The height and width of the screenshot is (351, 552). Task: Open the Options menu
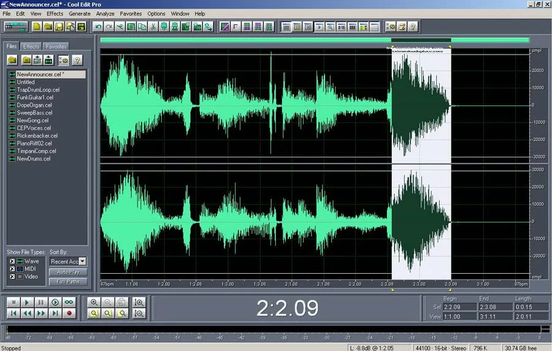coord(156,13)
